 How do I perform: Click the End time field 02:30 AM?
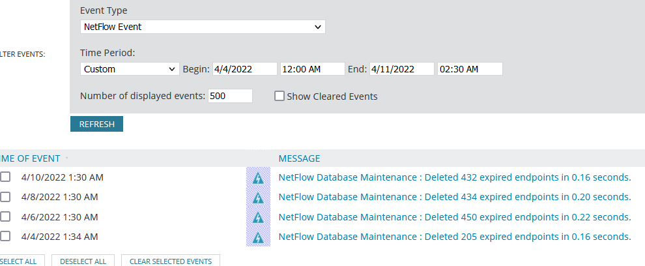pos(469,69)
